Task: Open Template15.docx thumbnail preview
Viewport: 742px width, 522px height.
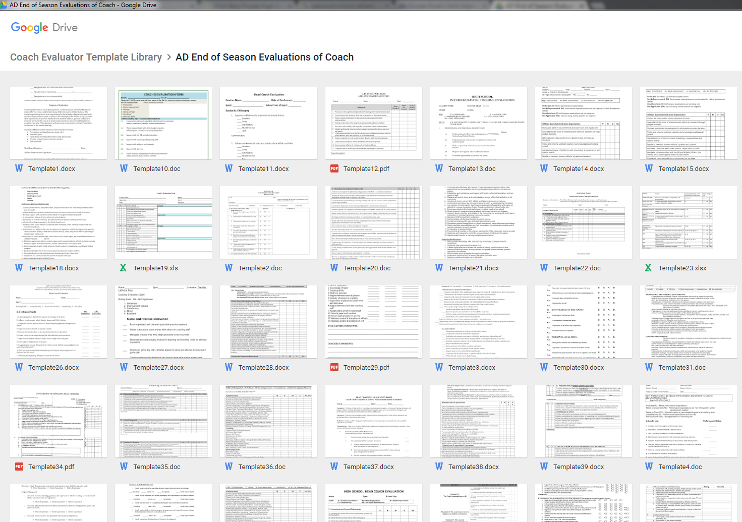Action: [x=689, y=123]
